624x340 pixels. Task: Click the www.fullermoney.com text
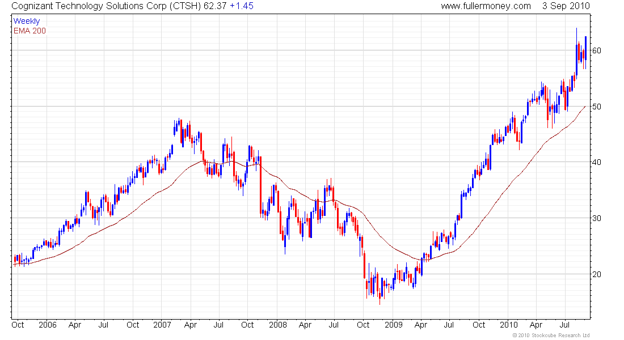[x=486, y=6]
